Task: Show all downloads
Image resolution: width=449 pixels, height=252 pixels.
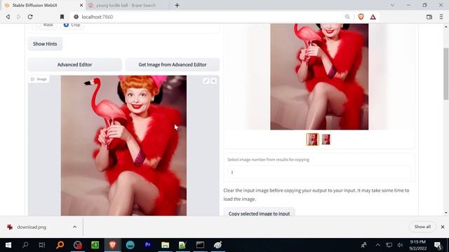Action: 422,227
